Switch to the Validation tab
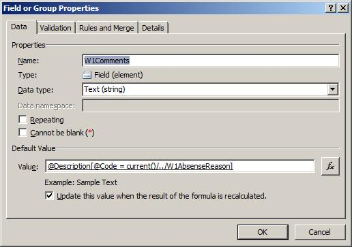This screenshot has width=352, height=247. [56, 28]
